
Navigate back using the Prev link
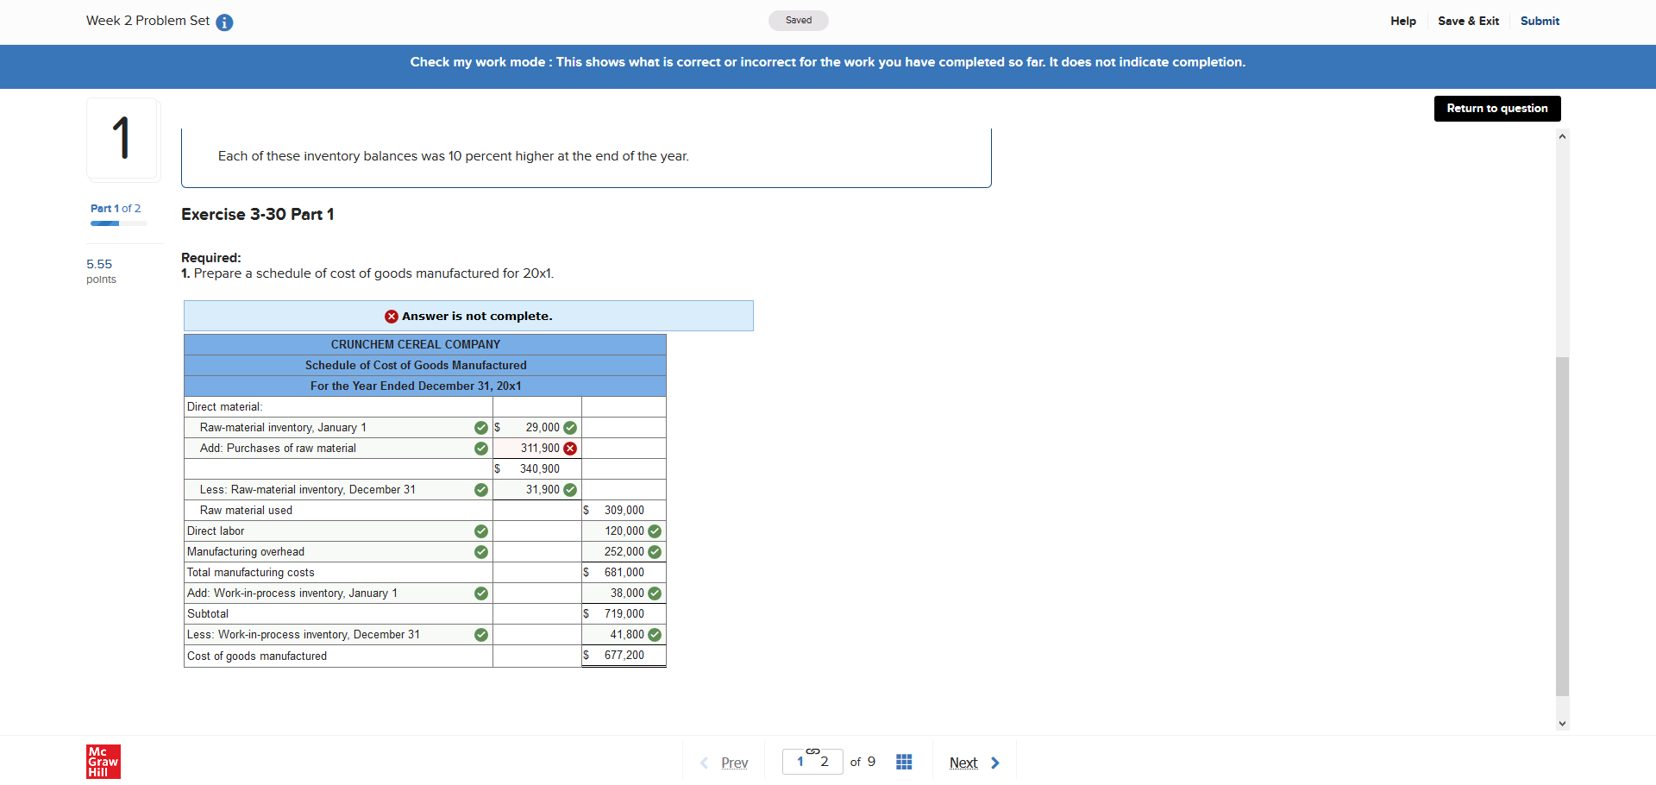[x=734, y=763]
